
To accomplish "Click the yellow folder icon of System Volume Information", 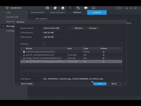I will click(24, 52).
